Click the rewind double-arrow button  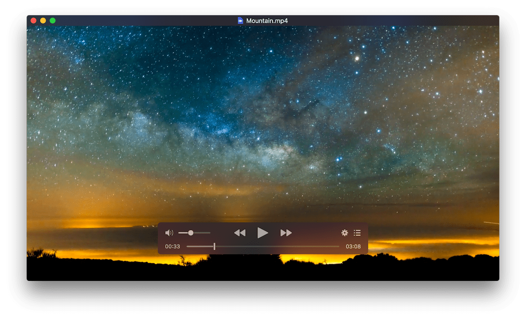click(240, 233)
